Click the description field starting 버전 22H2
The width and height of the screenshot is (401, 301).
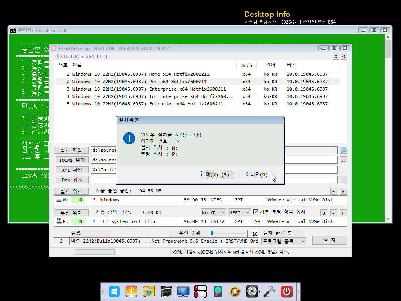164,241
